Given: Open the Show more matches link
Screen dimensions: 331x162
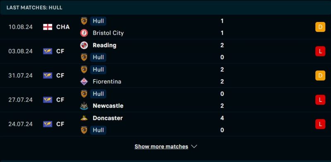Looking at the screenshot, I should 161,147.
